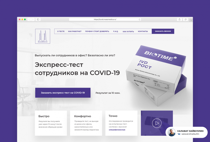Open the КАК РАБОТАЕТ menu item
Image resolution: width=210 pixels, height=142 pixels.
point(75,31)
